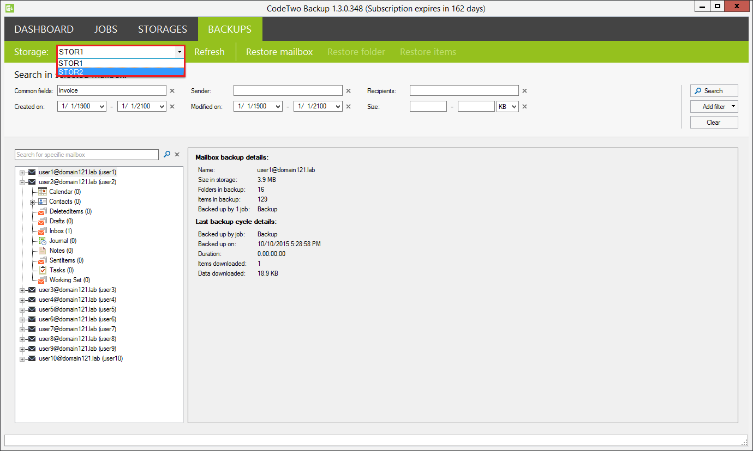Image resolution: width=753 pixels, height=451 pixels.
Task: Expand the user3@domain121.lab mailbox node
Action: point(21,289)
